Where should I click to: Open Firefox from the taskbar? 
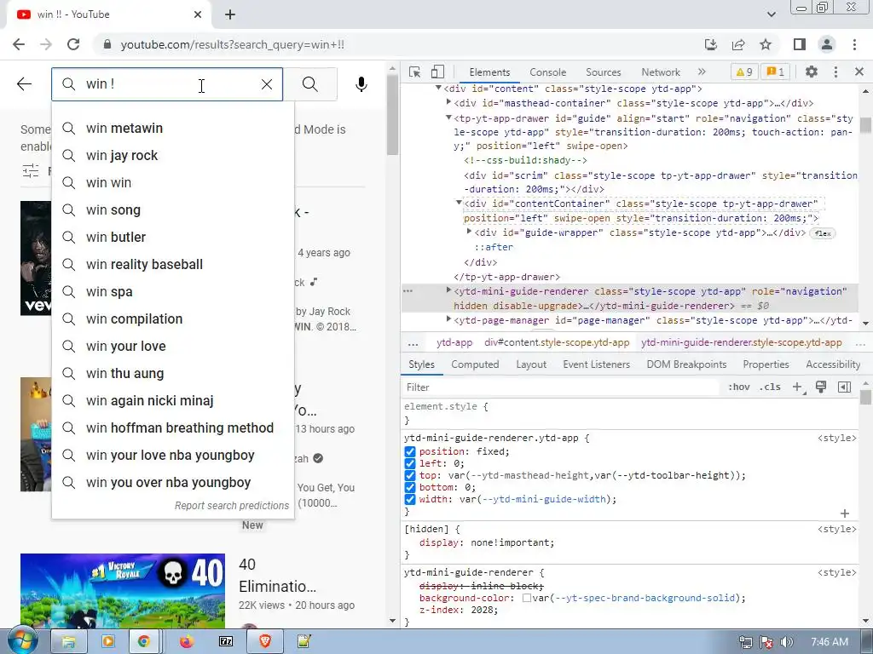click(187, 642)
